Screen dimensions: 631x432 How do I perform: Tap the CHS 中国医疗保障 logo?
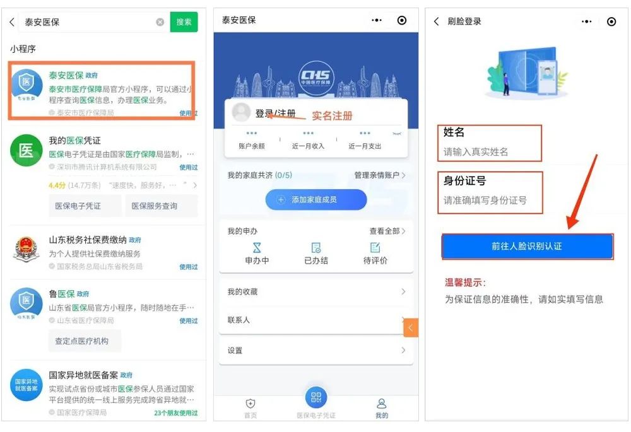316,77
